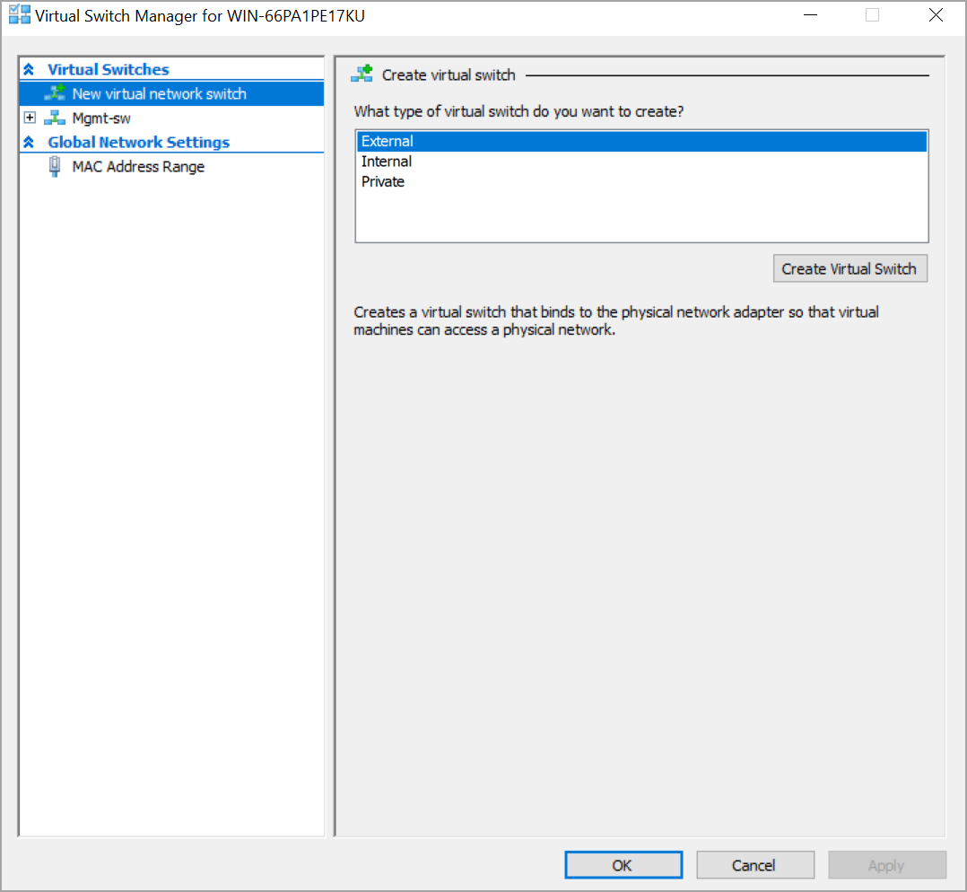Click the virtual switch icon beside New virtual network switch
This screenshot has width=967, height=892.
point(54,93)
